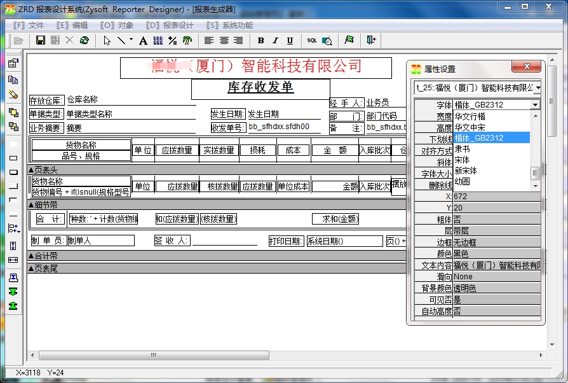Click the blue grid column tool icon
This screenshot has height=383, width=568.
[158, 40]
